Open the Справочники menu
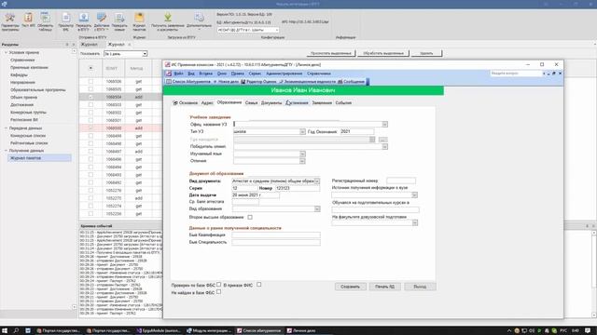The height and width of the screenshot is (335, 597). [x=319, y=74]
